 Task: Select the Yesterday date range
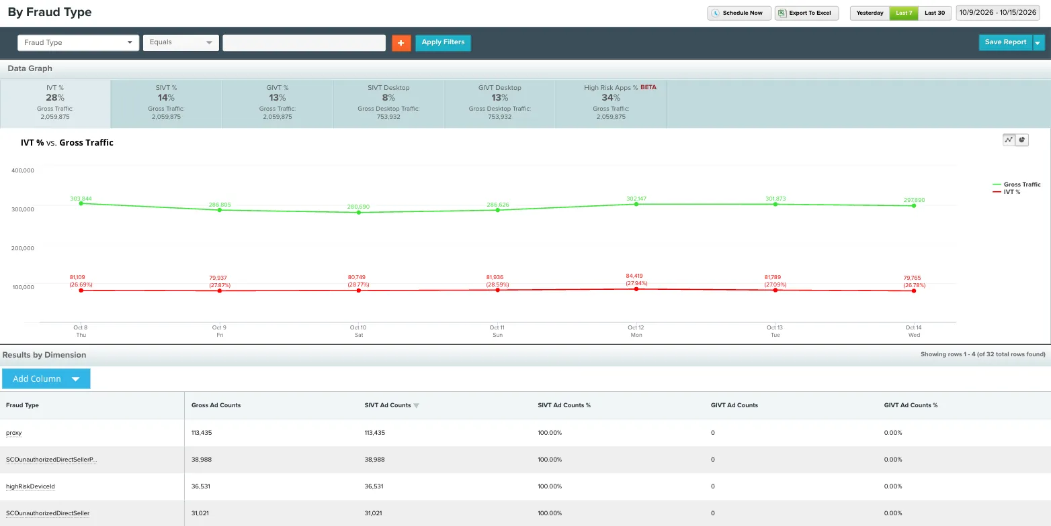[870, 13]
